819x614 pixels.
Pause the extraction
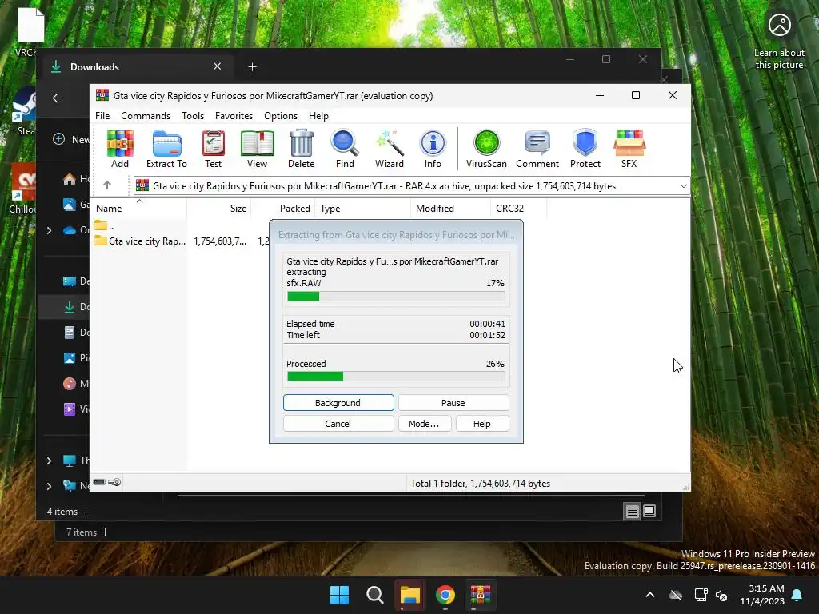click(453, 403)
